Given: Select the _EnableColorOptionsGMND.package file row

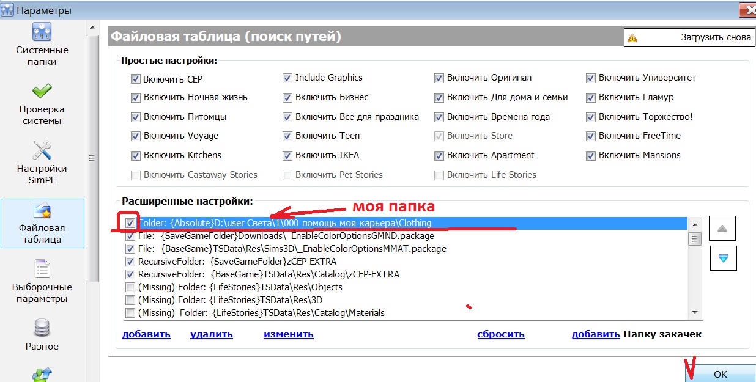Looking at the screenshot, I should (x=298, y=236).
